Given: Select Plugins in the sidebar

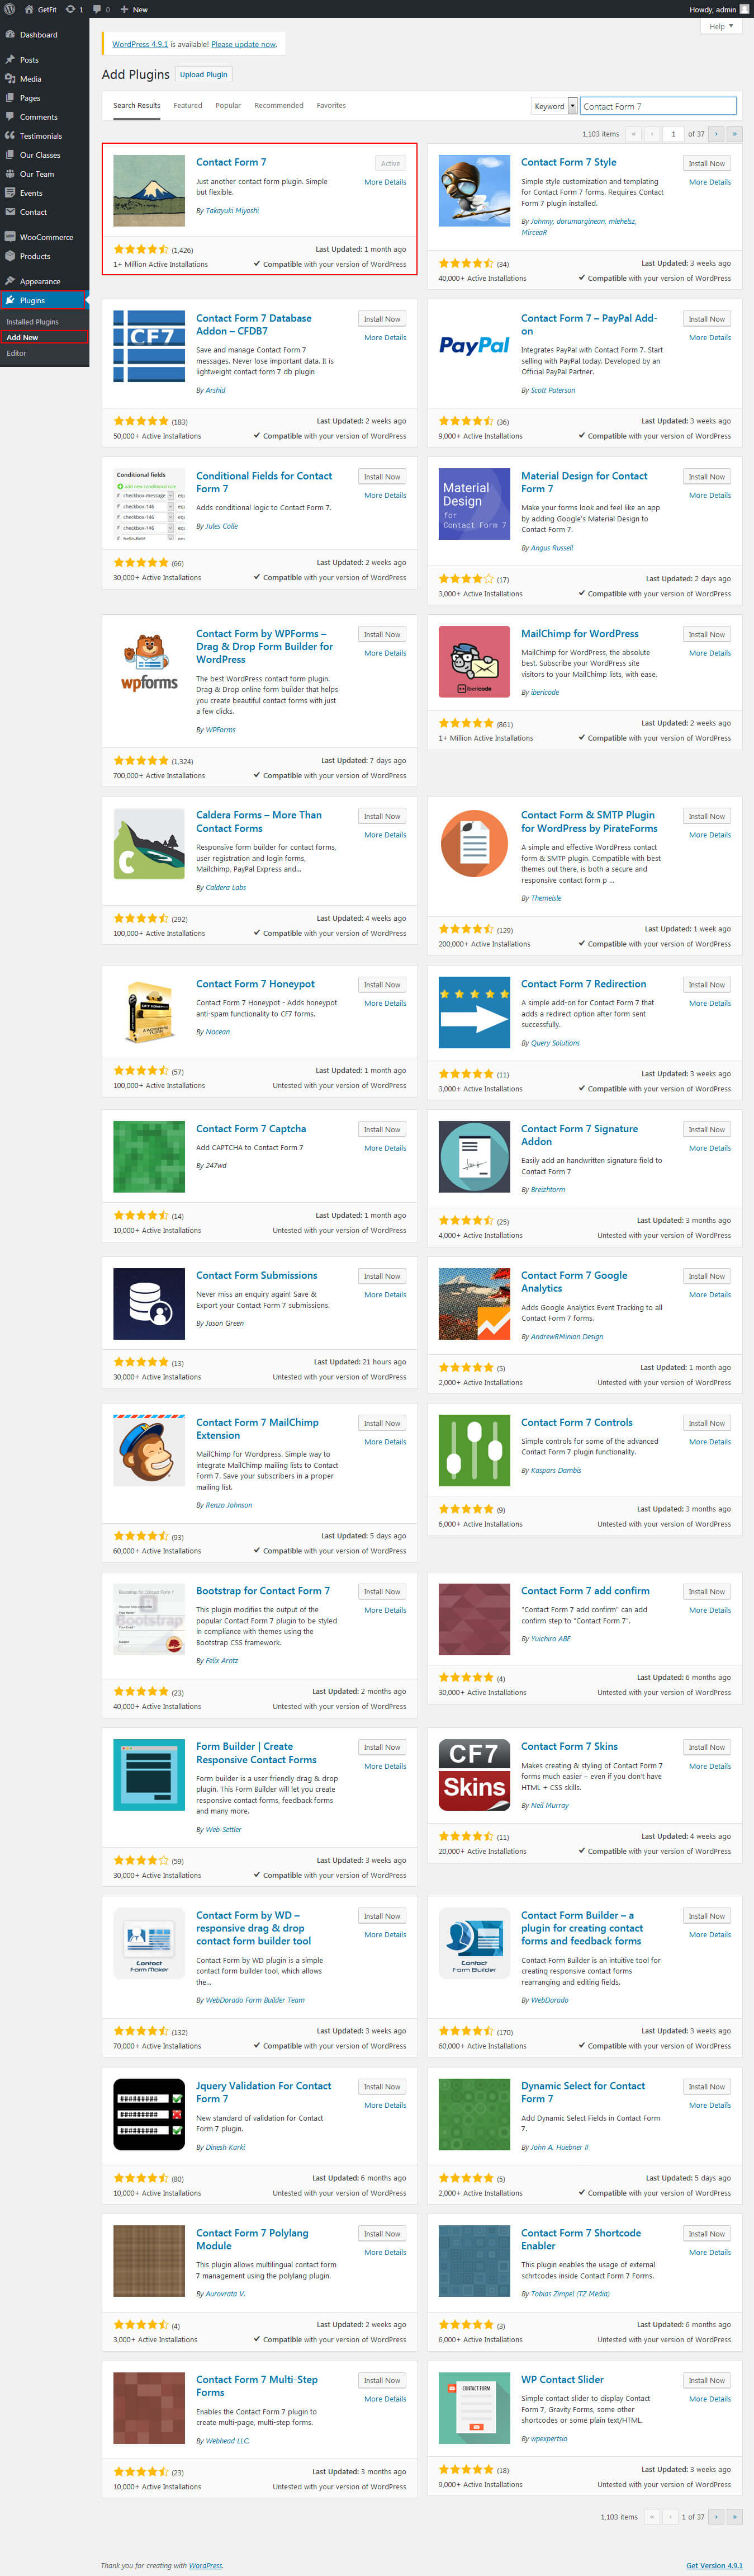Looking at the screenshot, I should click(44, 300).
